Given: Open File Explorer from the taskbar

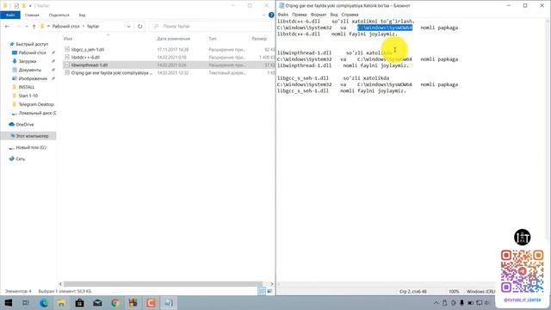Looking at the screenshot, I should (x=61, y=302).
